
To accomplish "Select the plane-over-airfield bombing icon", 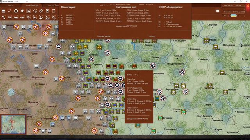I will [x=41, y=17].
